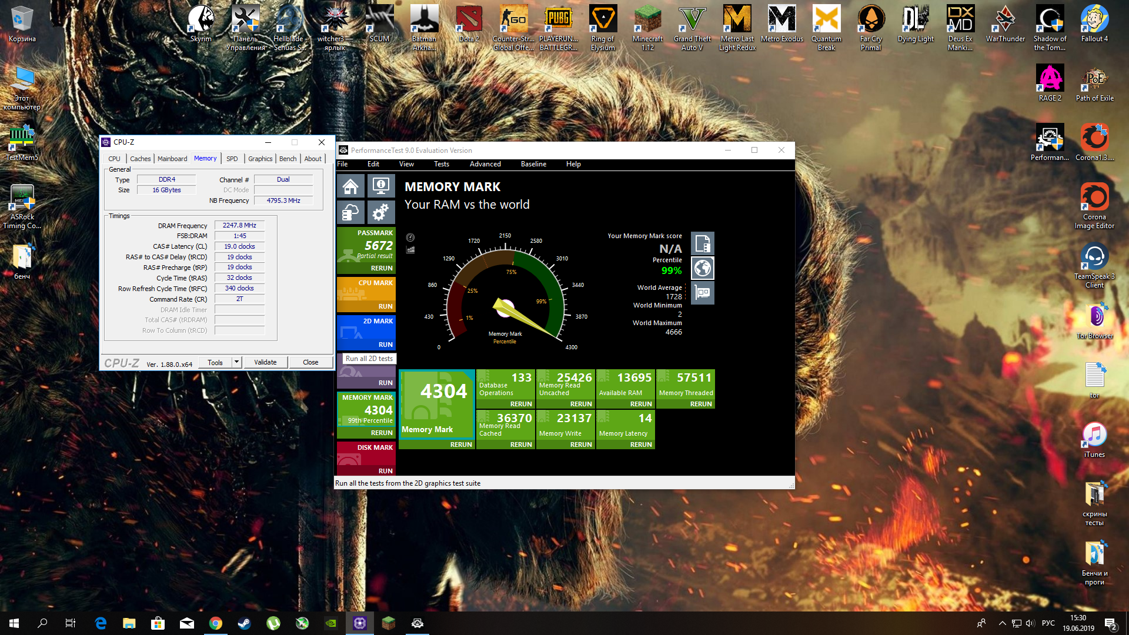Open the Advanced menu
The image size is (1129, 635).
pyautogui.click(x=485, y=164)
